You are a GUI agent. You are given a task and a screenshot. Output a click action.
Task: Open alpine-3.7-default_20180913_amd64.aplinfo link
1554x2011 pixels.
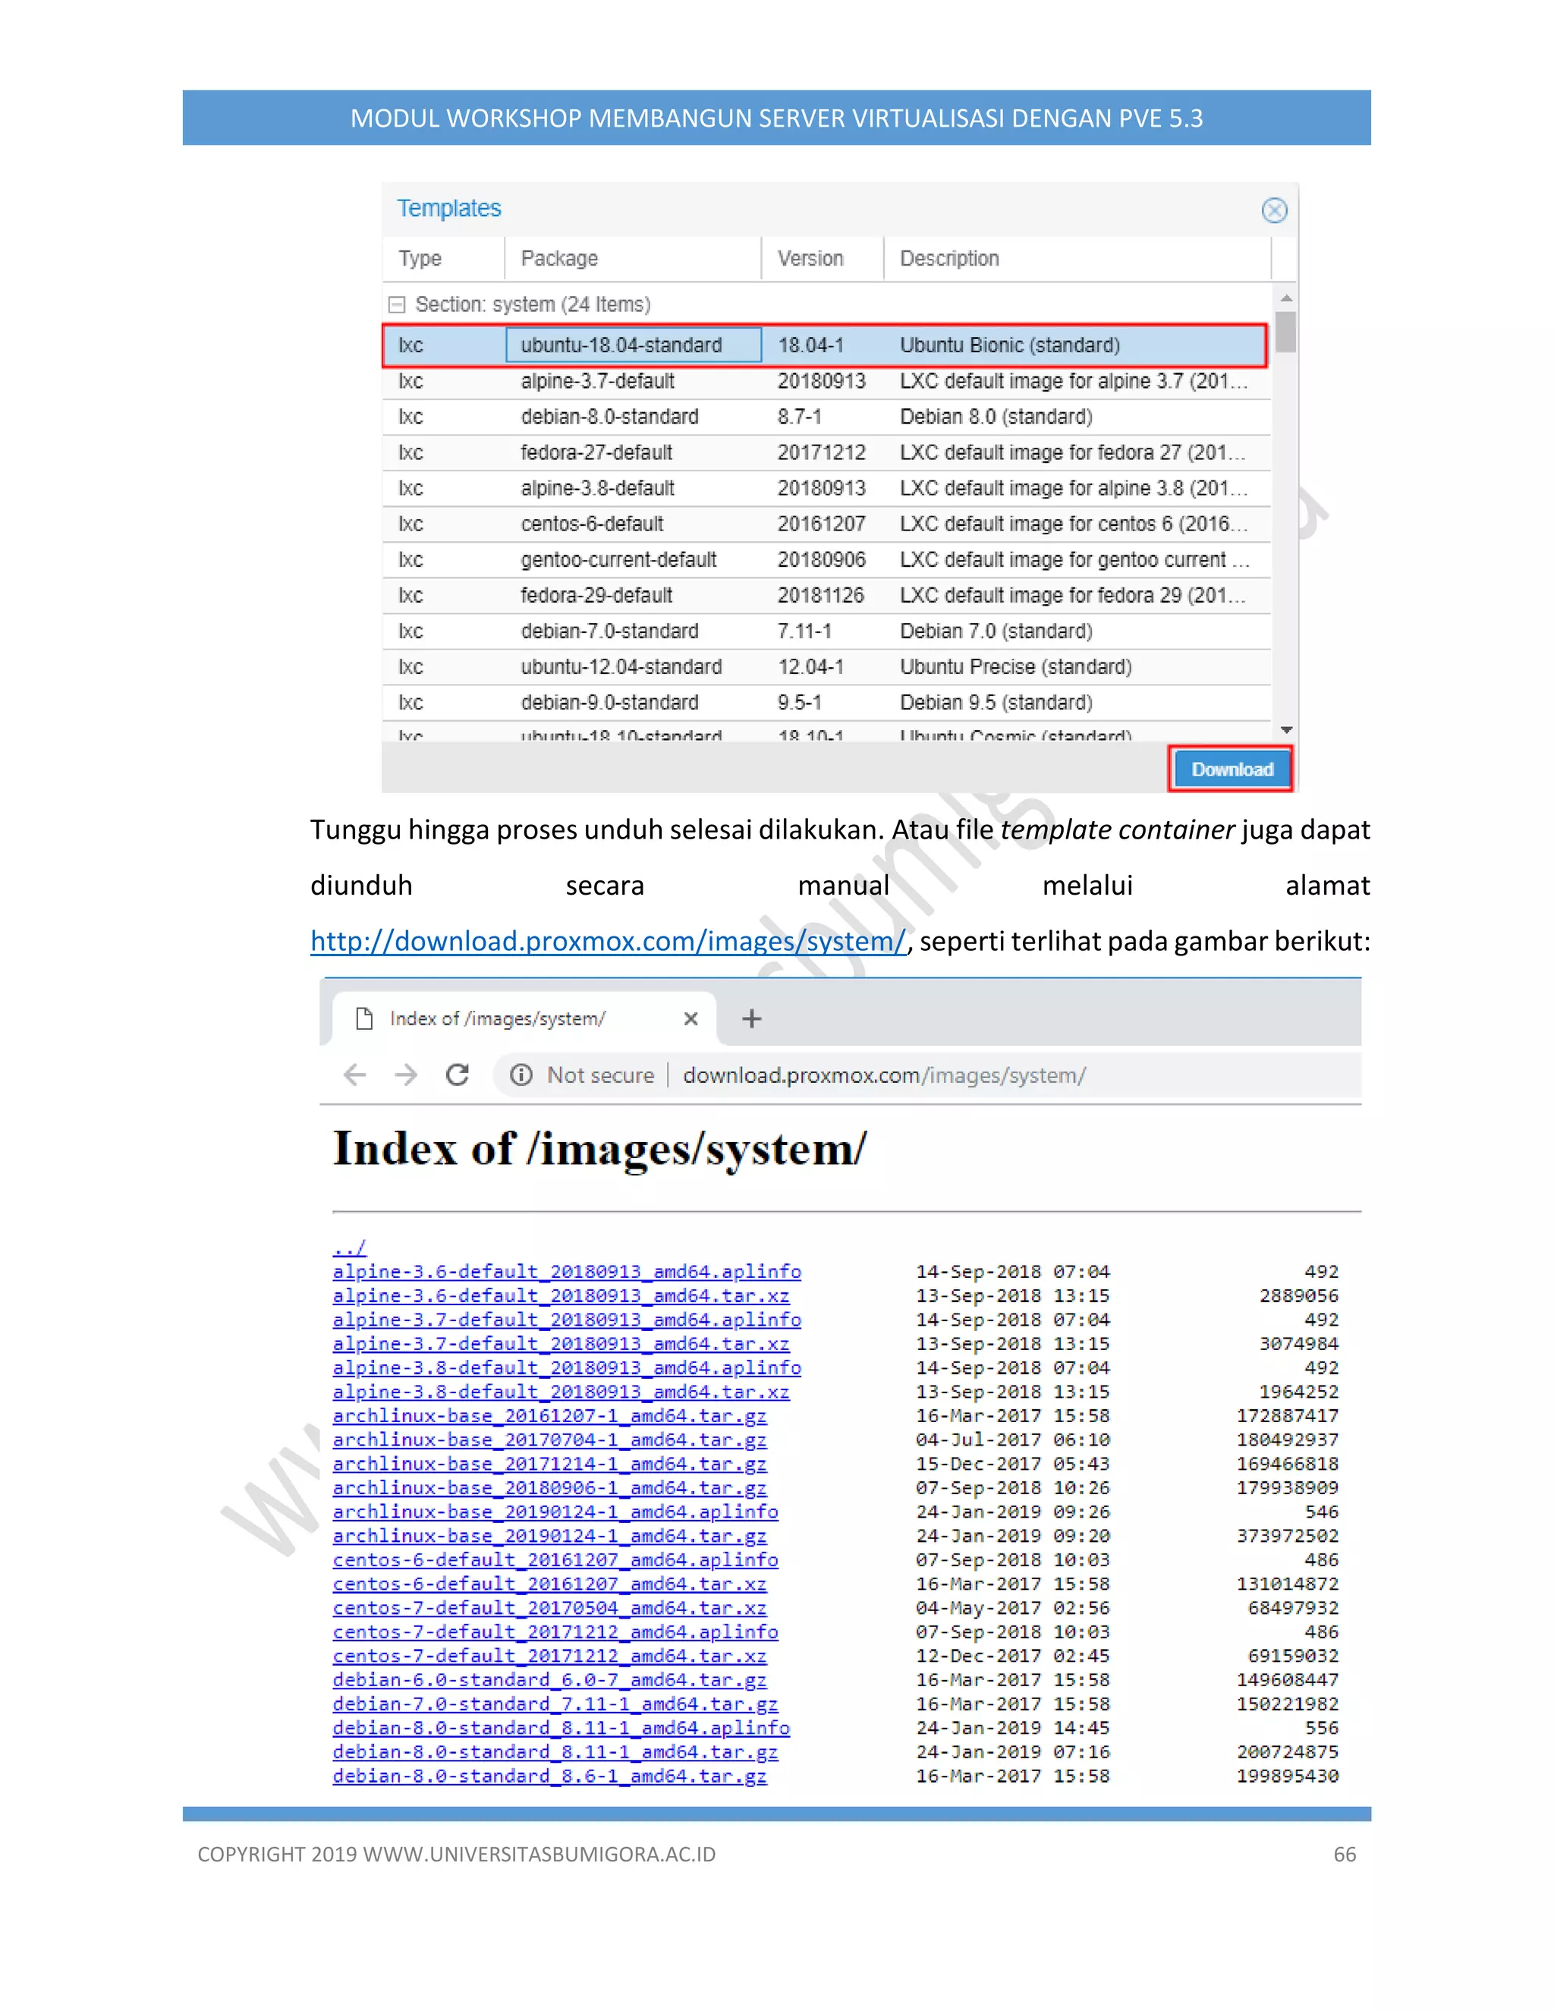pos(566,1320)
